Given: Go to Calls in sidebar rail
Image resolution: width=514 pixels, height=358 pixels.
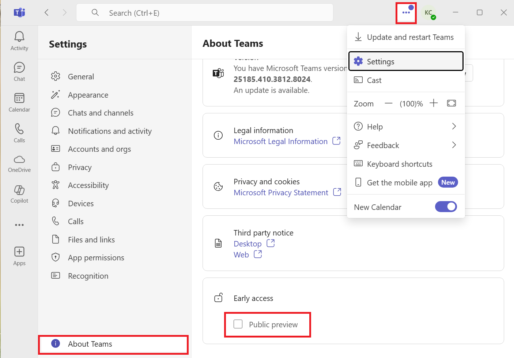Looking at the screenshot, I should click(19, 133).
